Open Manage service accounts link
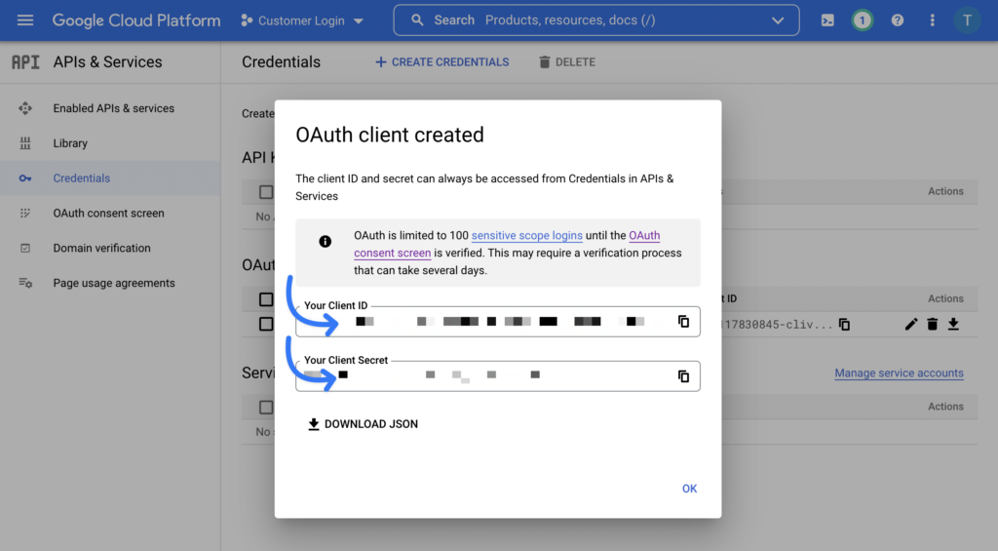The height and width of the screenshot is (551, 998). coord(899,374)
